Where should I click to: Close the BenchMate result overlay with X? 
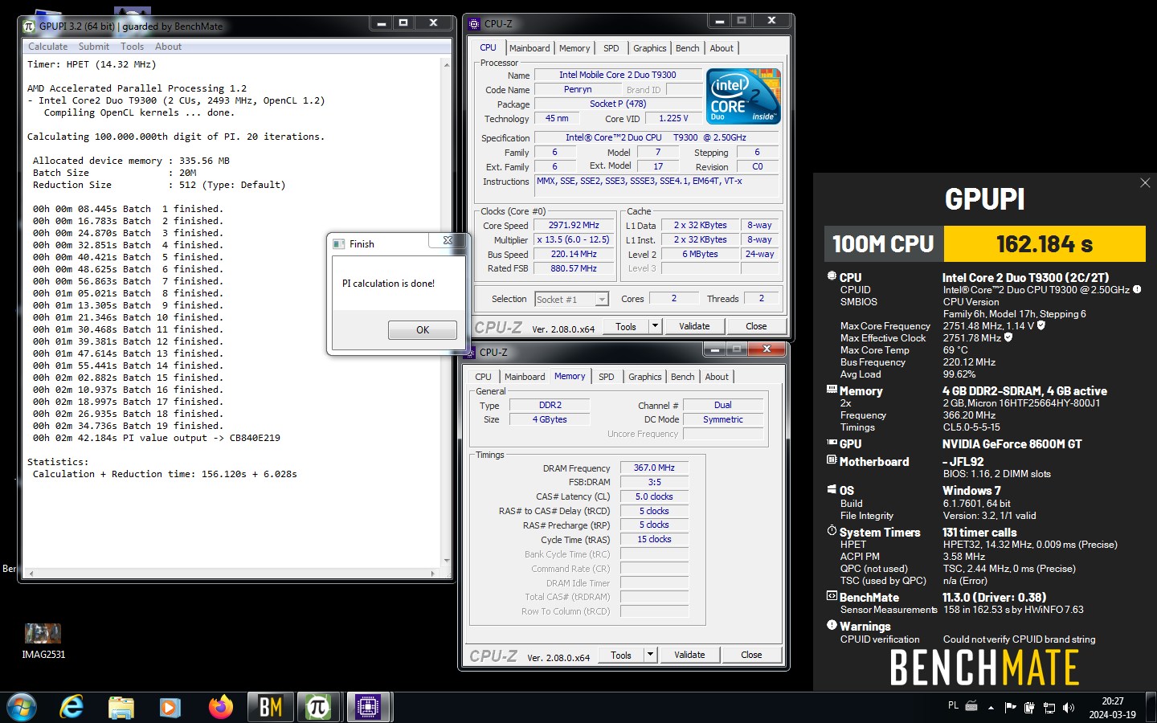point(1145,183)
